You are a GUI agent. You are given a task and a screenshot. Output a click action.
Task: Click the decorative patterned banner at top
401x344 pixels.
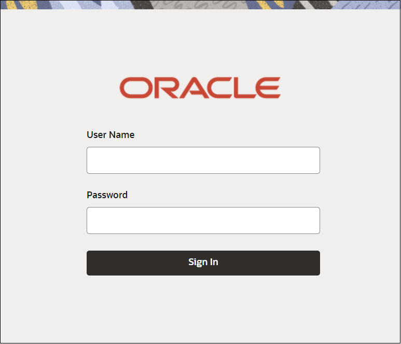pos(200,5)
